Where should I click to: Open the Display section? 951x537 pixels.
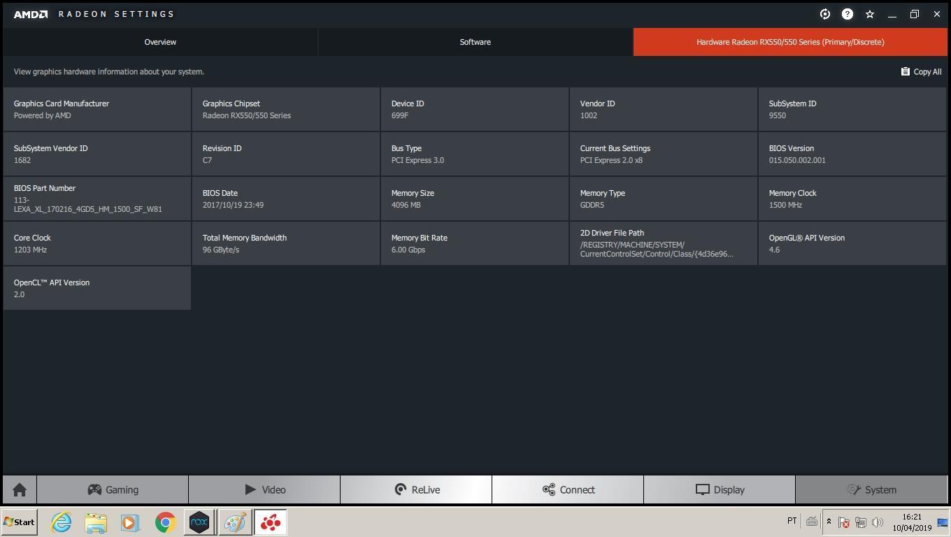point(720,489)
